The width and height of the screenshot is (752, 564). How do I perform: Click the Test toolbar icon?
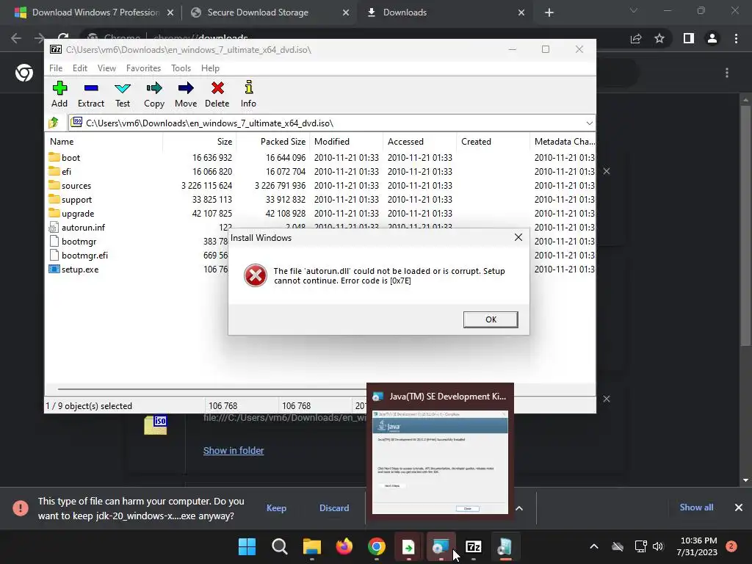[123, 95]
